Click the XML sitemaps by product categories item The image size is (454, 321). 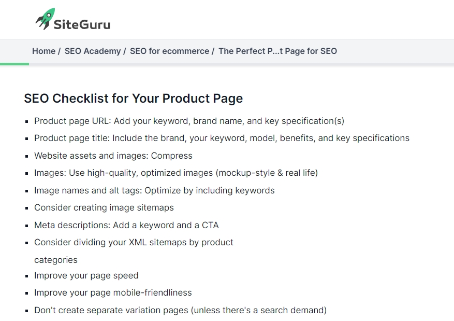tap(134, 251)
